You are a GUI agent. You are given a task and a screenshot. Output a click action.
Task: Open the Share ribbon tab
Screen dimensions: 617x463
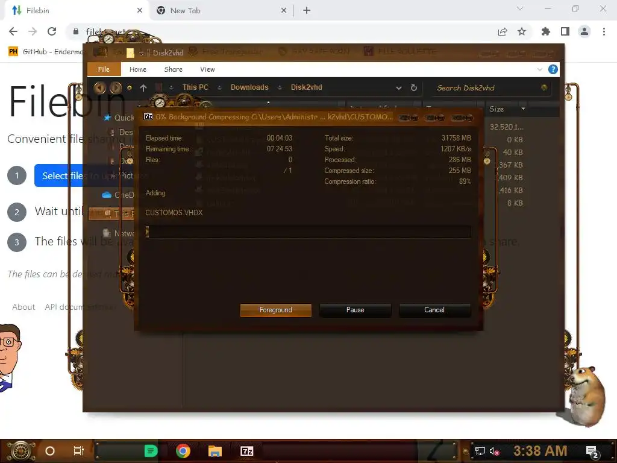coord(173,69)
